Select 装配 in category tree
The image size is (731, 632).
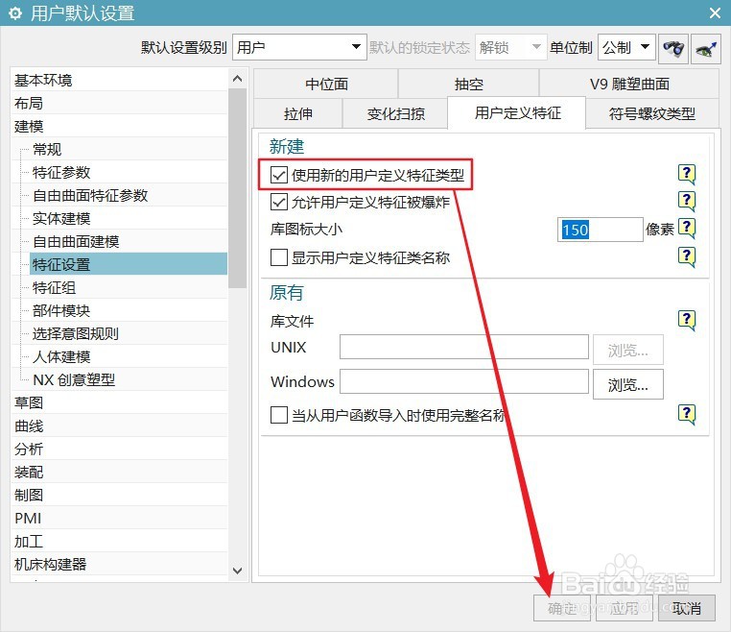[119, 473]
